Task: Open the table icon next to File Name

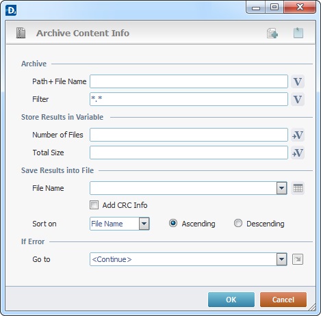Action: pyautogui.click(x=298, y=188)
